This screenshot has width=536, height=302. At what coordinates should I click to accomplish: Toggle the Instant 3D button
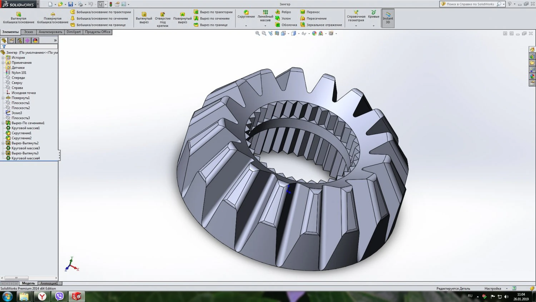point(388,18)
